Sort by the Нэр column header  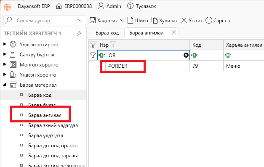[x=104, y=45]
